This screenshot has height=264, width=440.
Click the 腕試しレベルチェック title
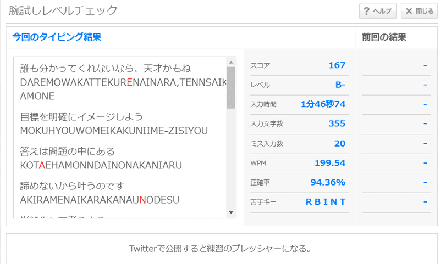[x=63, y=10]
